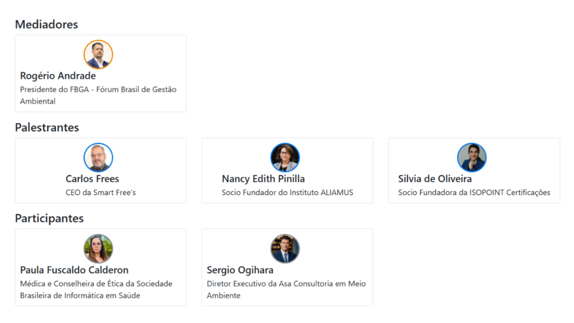Select Sergio Ogihara's avatar image
The image size is (574, 323).
pos(285,248)
